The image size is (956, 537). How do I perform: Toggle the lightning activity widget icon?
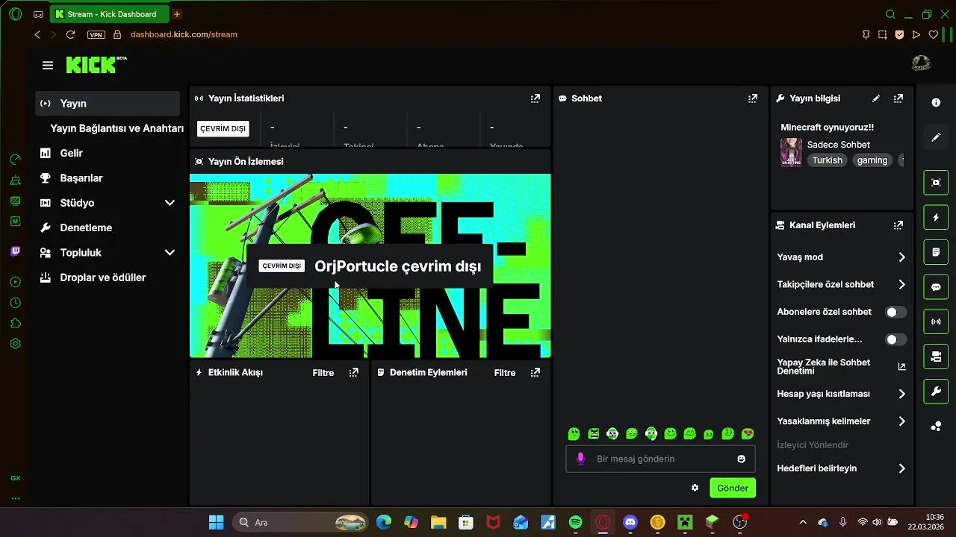[936, 217]
